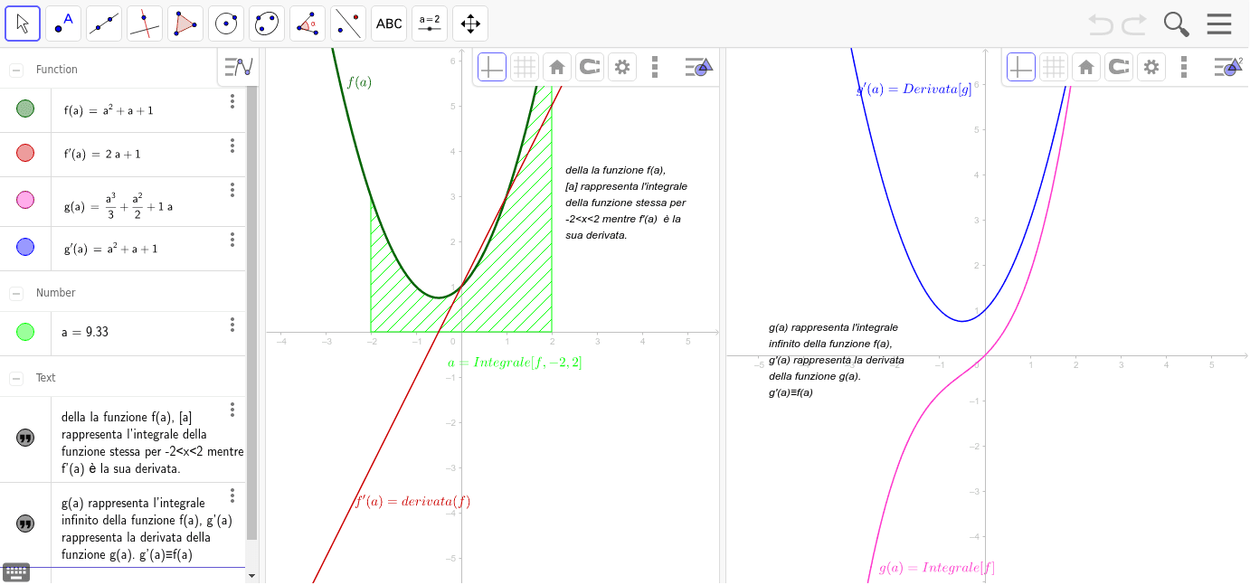Open options menu for g'(a) row
The image size is (1250, 585).
(x=232, y=240)
